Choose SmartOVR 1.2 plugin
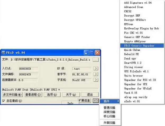This screenshot has width=165, height=126. pos(142,63)
